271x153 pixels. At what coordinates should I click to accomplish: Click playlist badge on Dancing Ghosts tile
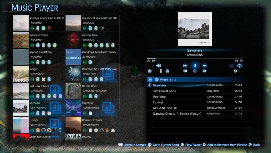[108, 74]
